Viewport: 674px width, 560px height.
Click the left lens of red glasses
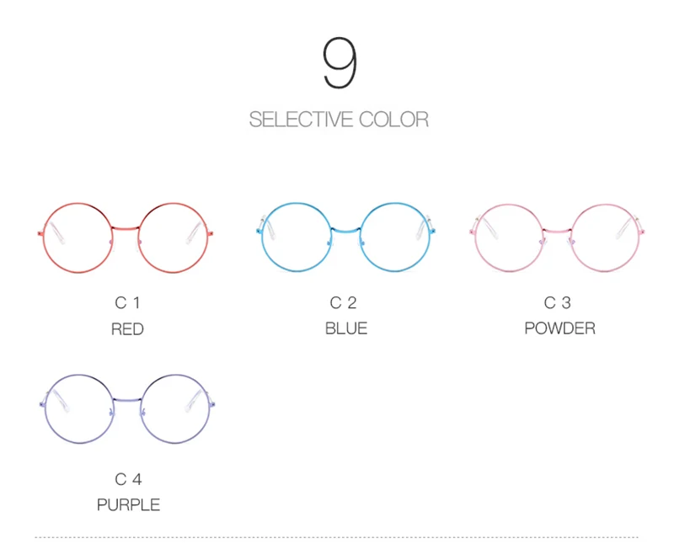pos(78,237)
